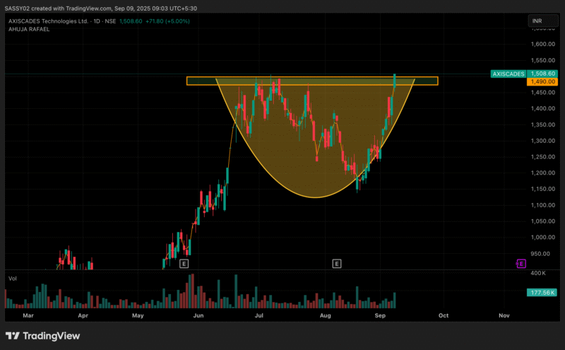
Task: Select the cup-shaped curve pattern bottom
Action: 315,197
